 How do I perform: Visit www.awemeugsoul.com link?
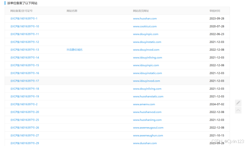[148, 128]
